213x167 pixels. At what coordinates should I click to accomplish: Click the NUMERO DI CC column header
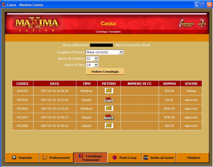pos(140,83)
